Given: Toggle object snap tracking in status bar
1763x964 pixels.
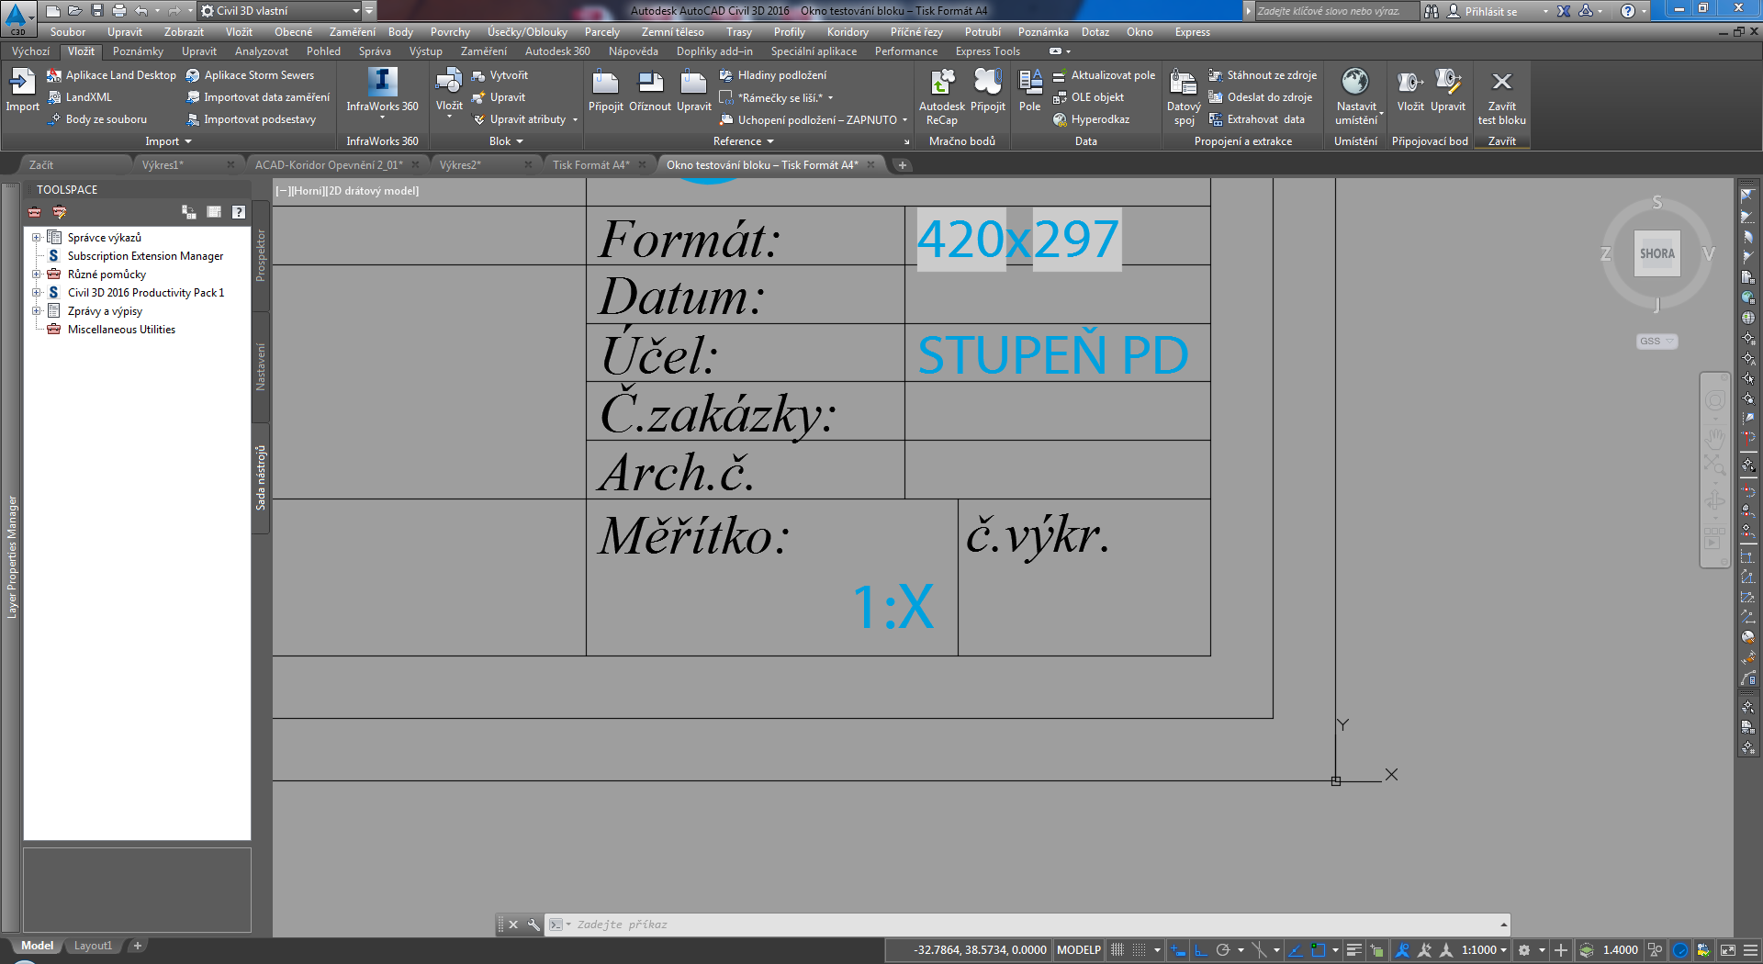Looking at the screenshot, I should click(1296, 950).
